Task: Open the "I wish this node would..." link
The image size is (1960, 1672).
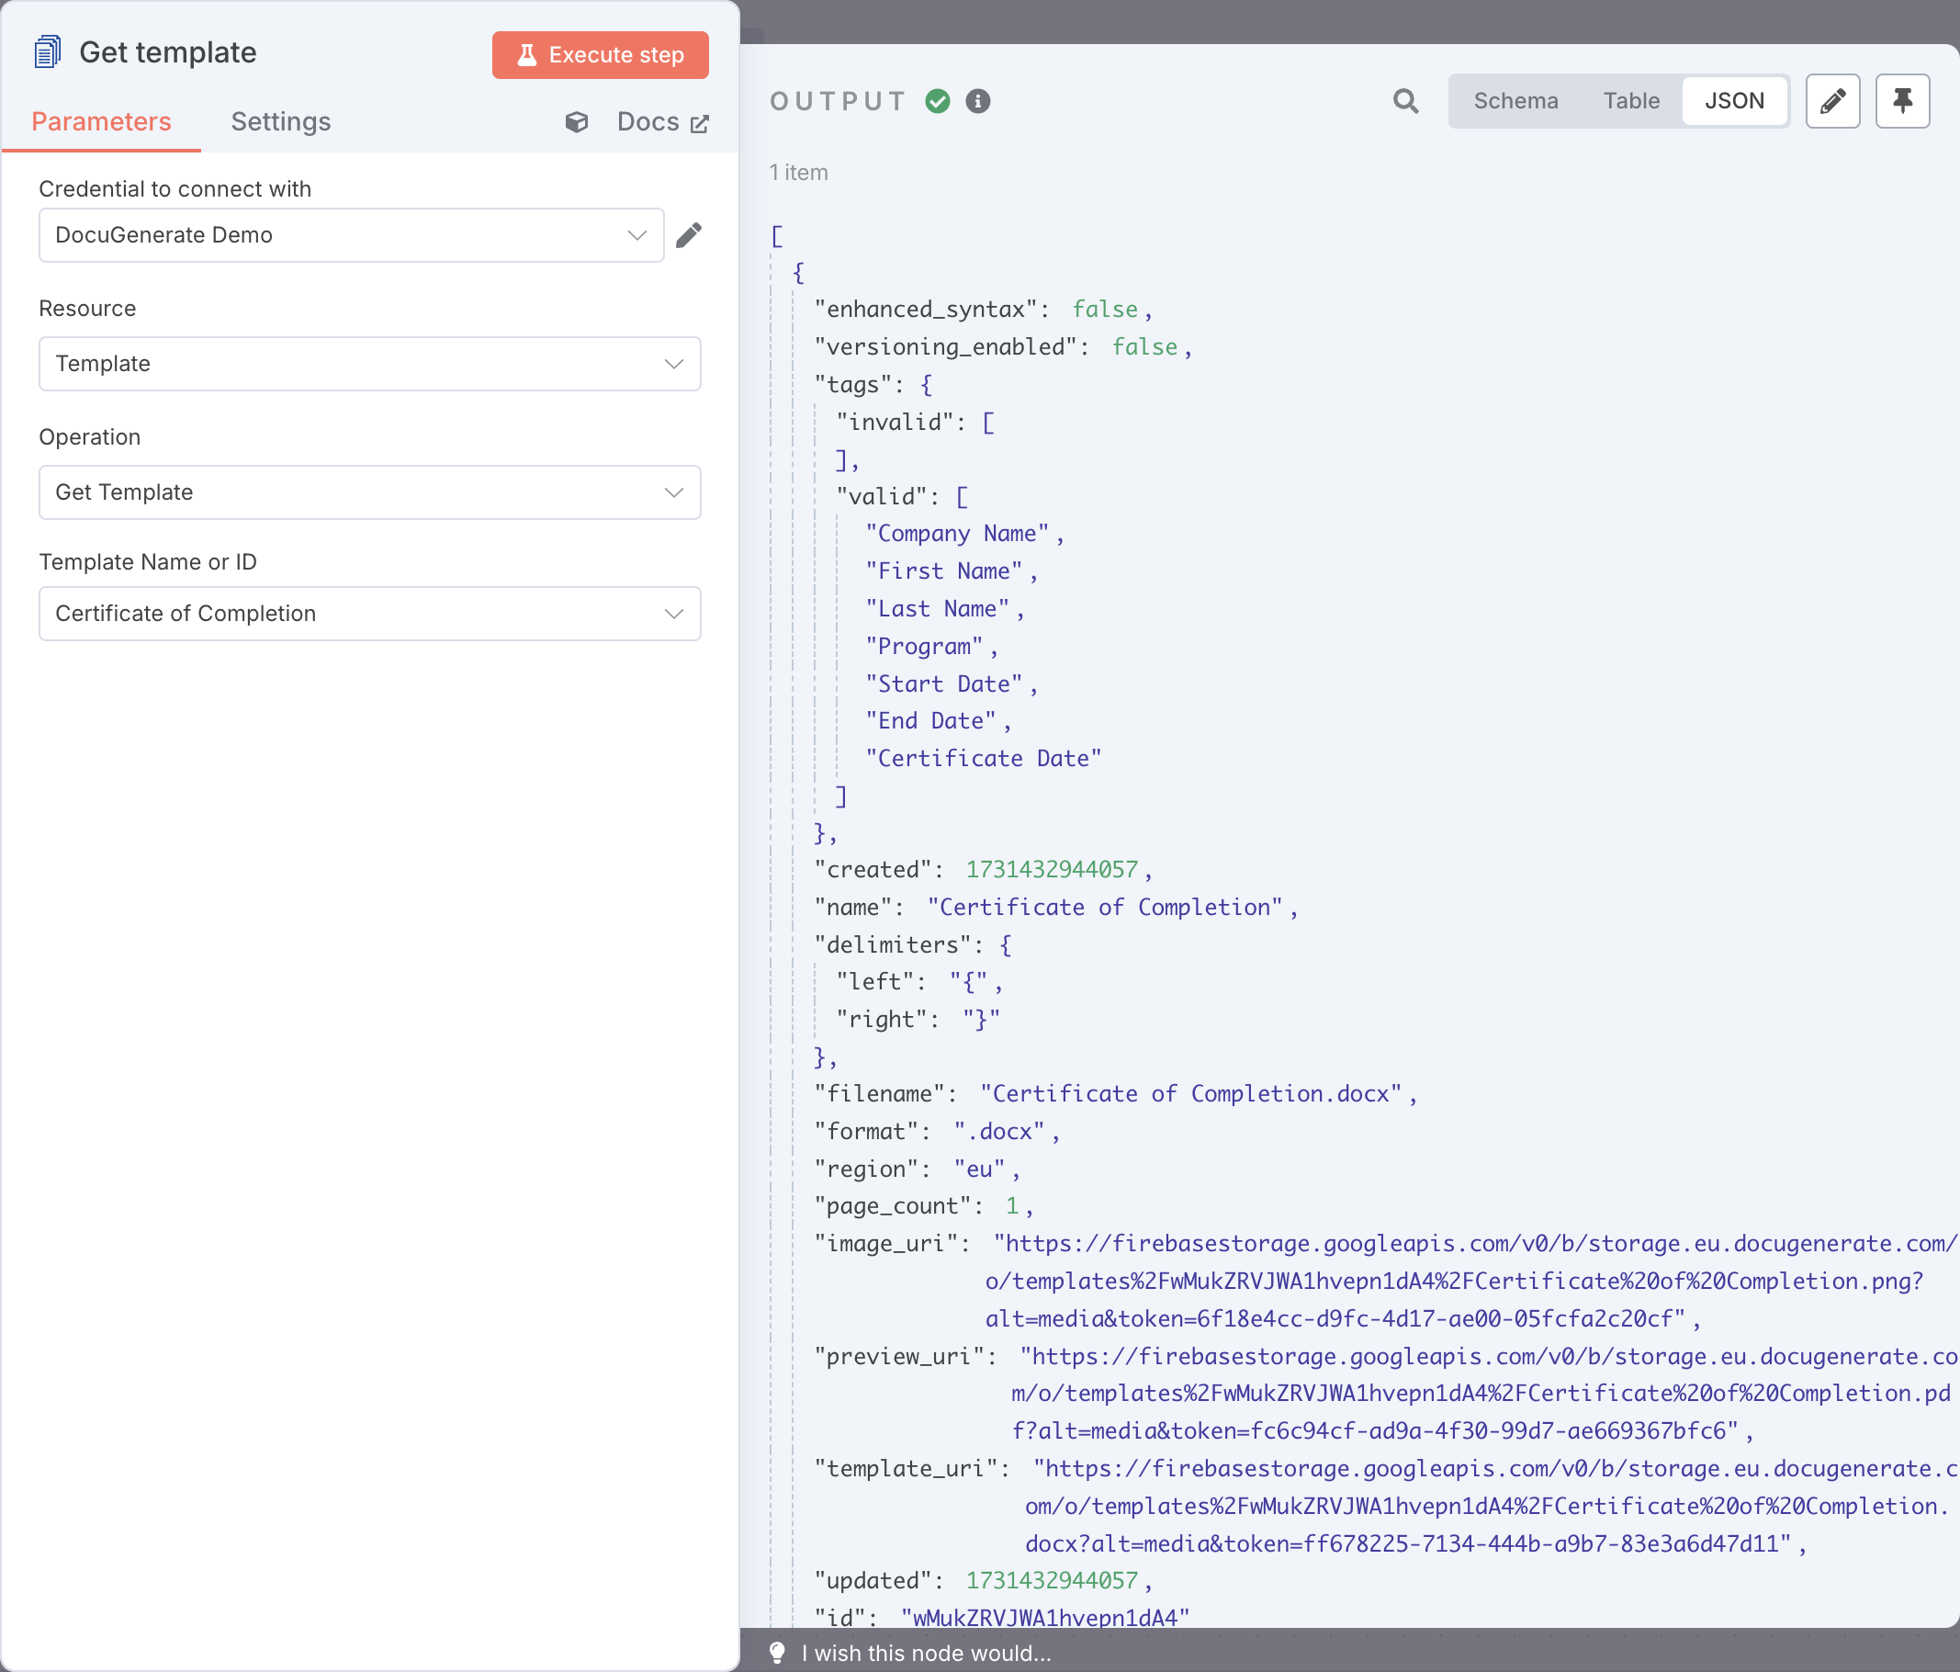Action: (x=926, y=1653)
